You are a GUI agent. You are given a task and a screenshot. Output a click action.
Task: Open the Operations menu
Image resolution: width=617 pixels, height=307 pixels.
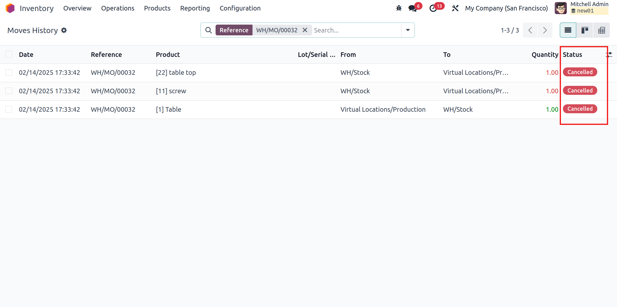[x=118, y=8]
